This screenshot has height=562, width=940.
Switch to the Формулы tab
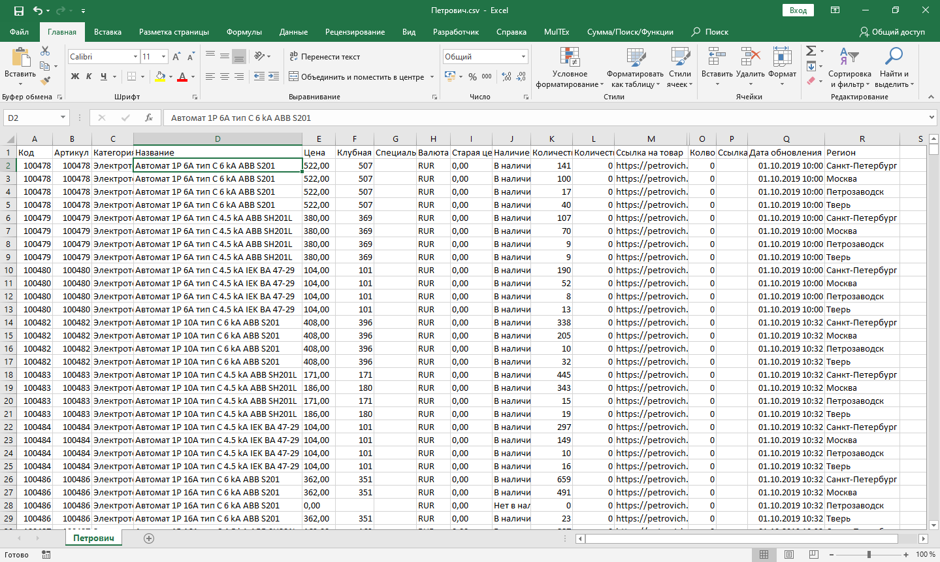pyautogui.click(x=244, y=32)
